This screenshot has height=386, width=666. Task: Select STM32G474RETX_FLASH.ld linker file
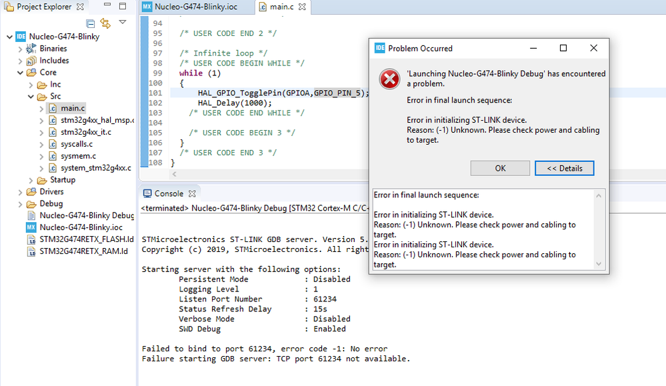87,239
